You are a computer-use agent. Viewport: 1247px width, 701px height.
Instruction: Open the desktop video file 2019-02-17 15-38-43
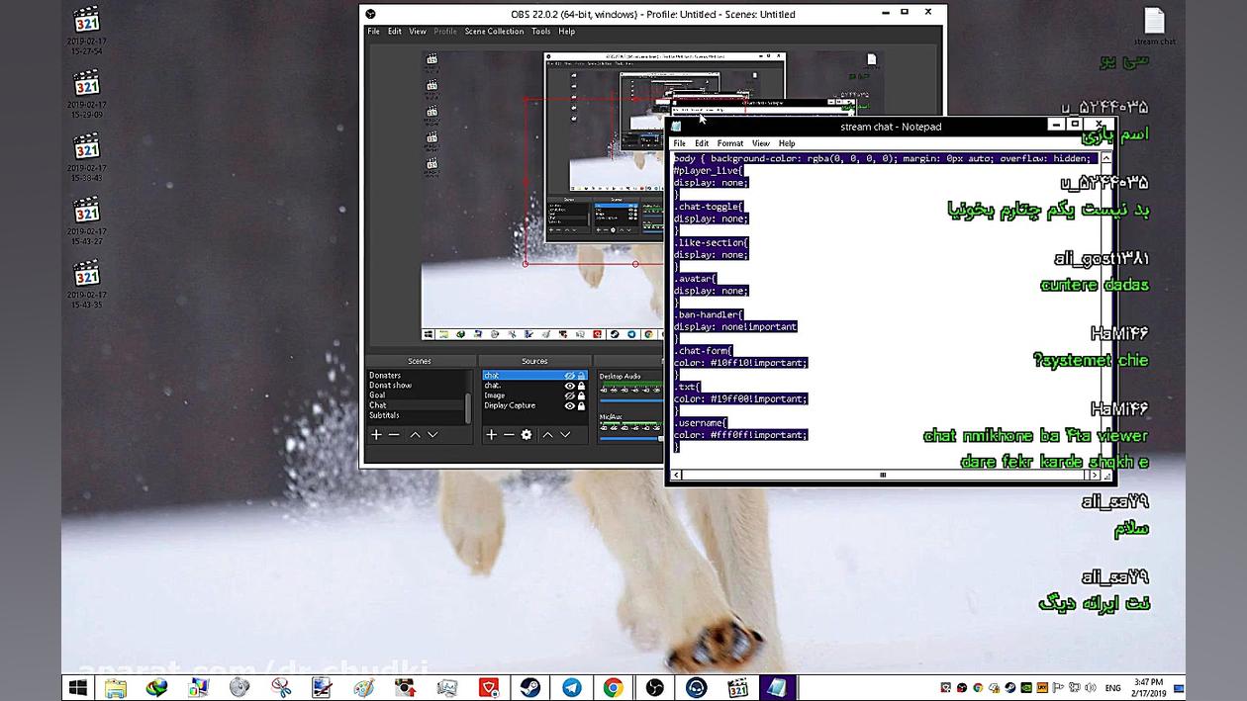(87, 156)
